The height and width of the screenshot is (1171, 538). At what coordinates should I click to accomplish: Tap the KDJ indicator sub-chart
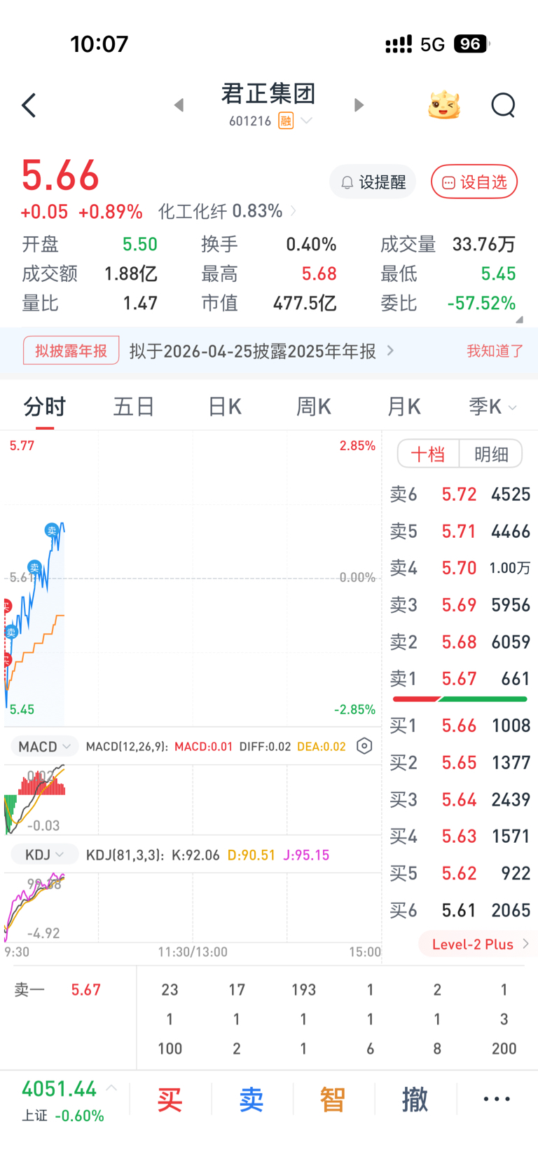click(x=193, y=907)
